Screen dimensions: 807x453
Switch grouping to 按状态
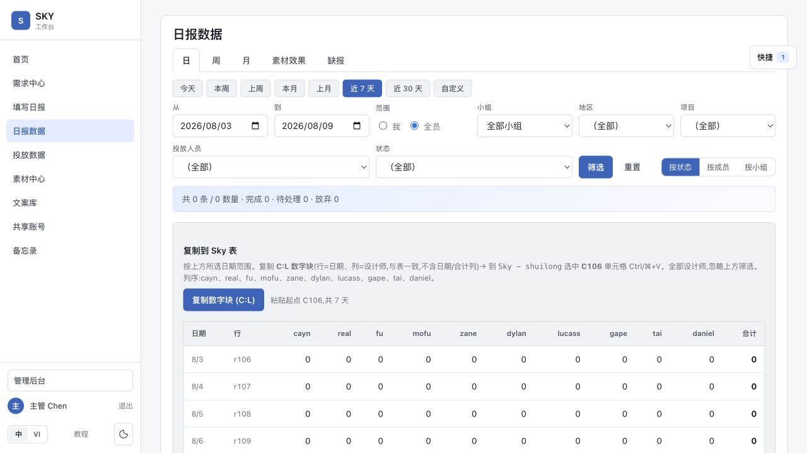[680, 167]
